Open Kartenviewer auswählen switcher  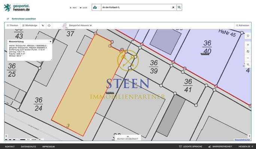coord(21,18)
